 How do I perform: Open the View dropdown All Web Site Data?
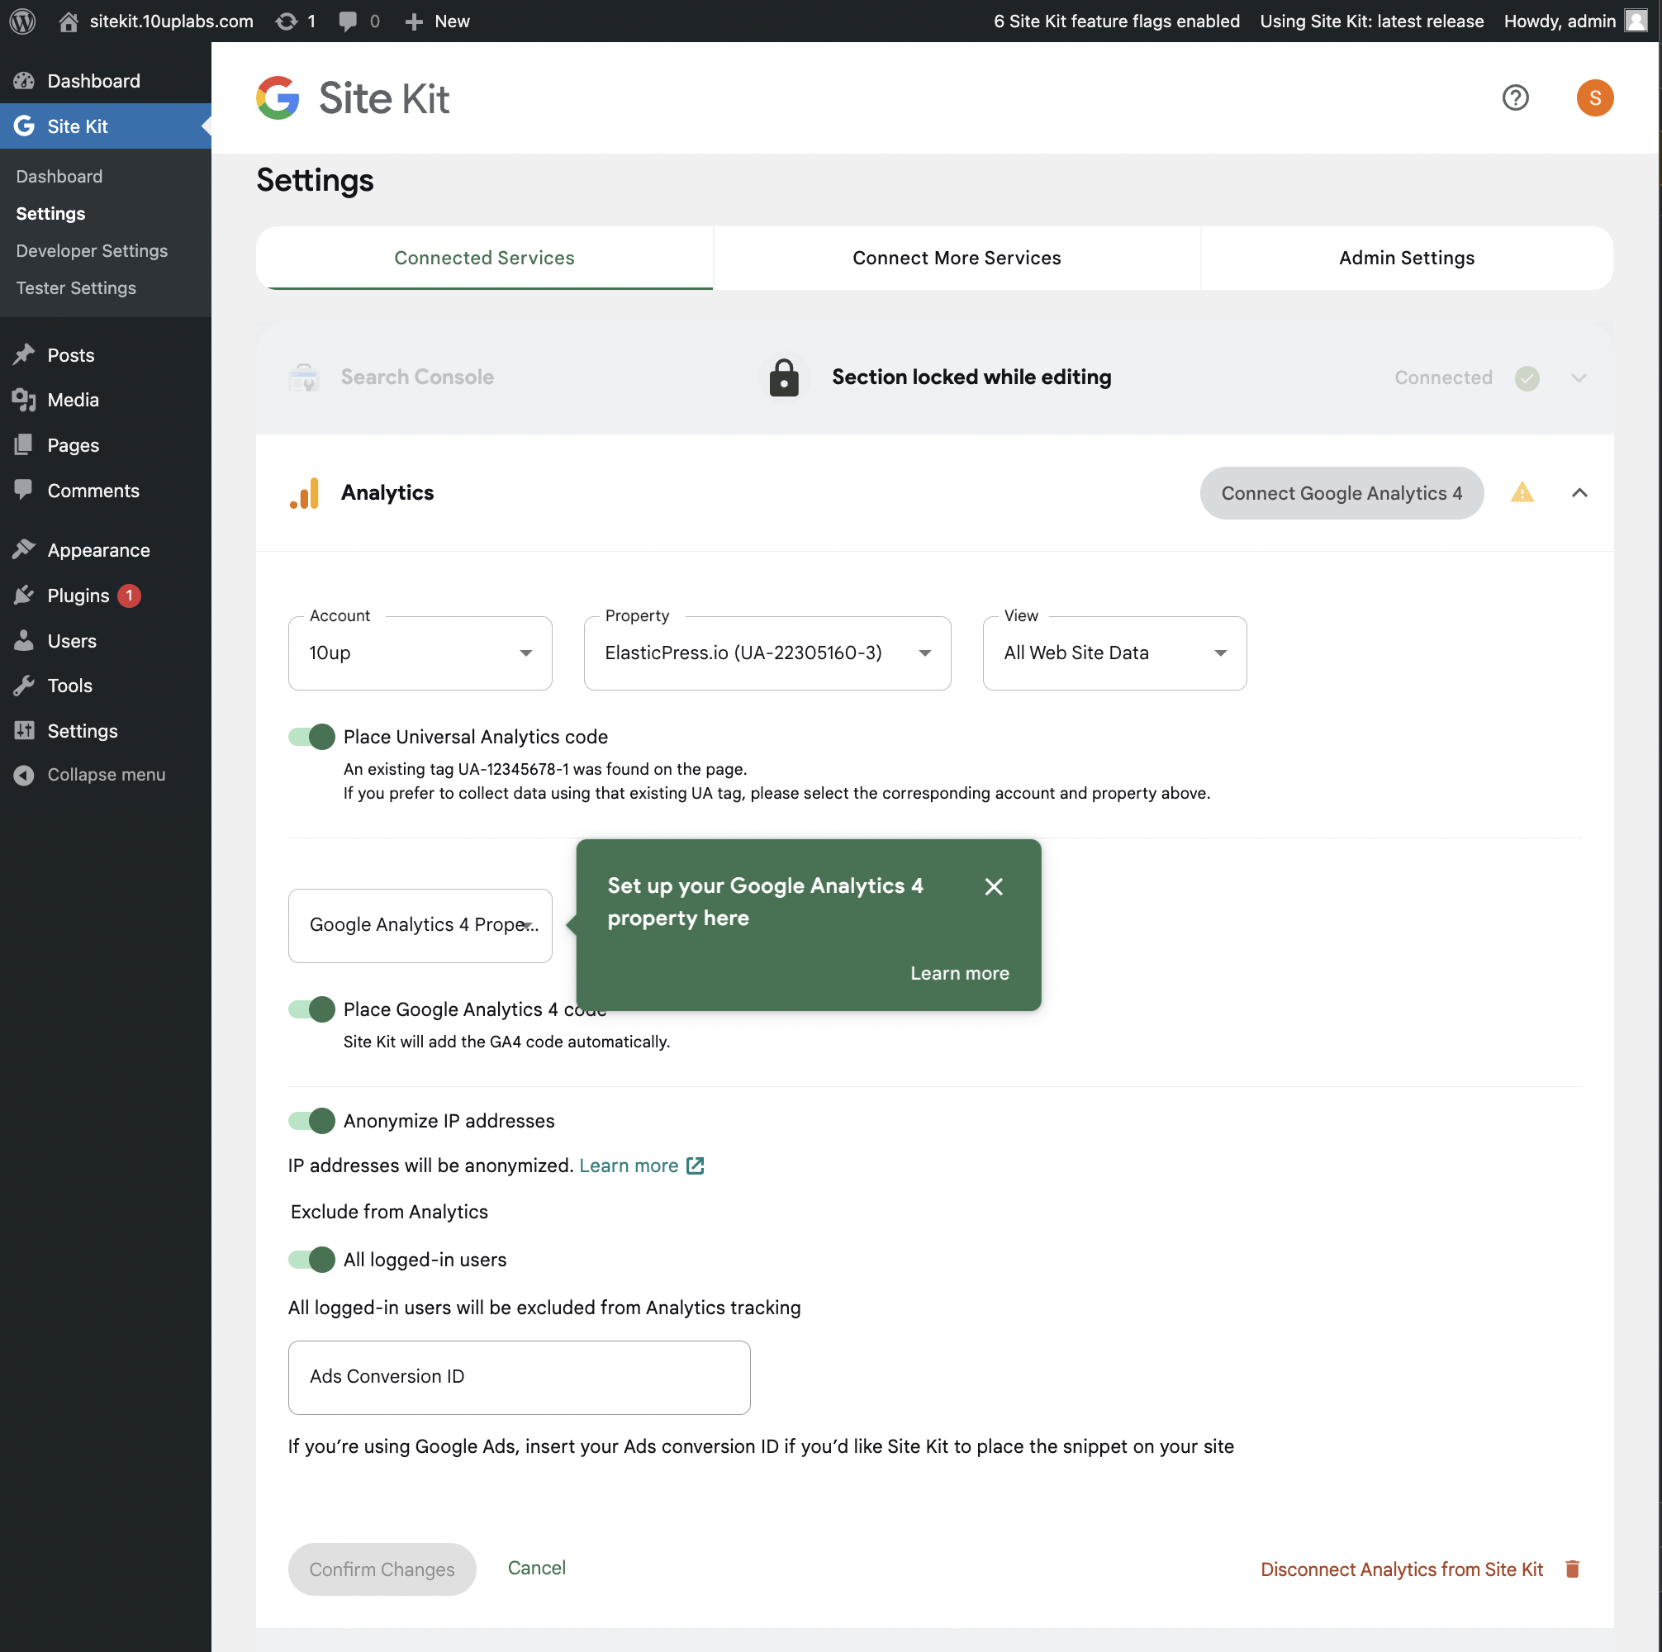click(1115, 653)
